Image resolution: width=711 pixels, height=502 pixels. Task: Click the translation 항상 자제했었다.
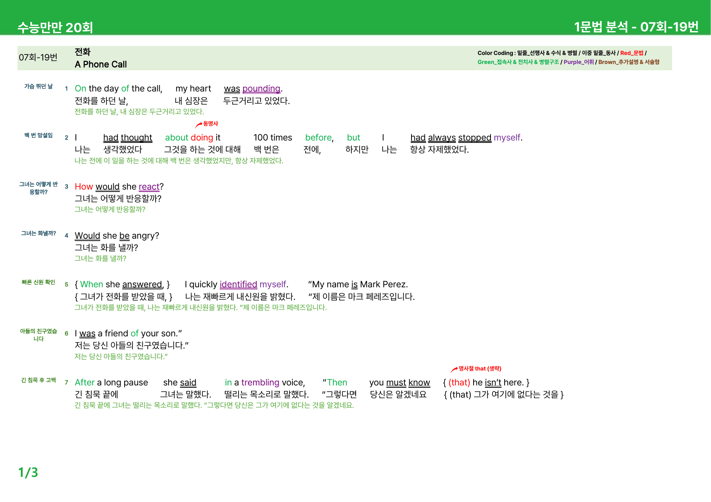[439, 150]
